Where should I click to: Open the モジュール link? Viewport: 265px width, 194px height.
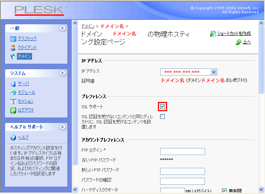[x=26, y=92]
